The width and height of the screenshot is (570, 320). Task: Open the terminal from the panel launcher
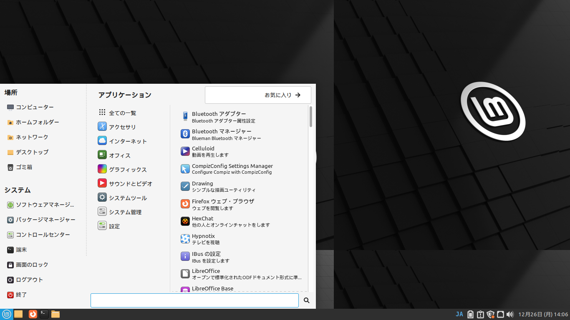pyautogui.click(x=44, y=314)
